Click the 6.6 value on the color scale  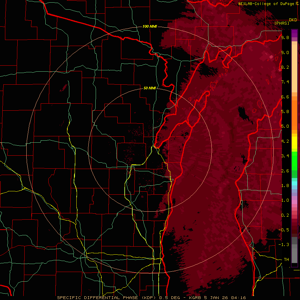(285, 97)
